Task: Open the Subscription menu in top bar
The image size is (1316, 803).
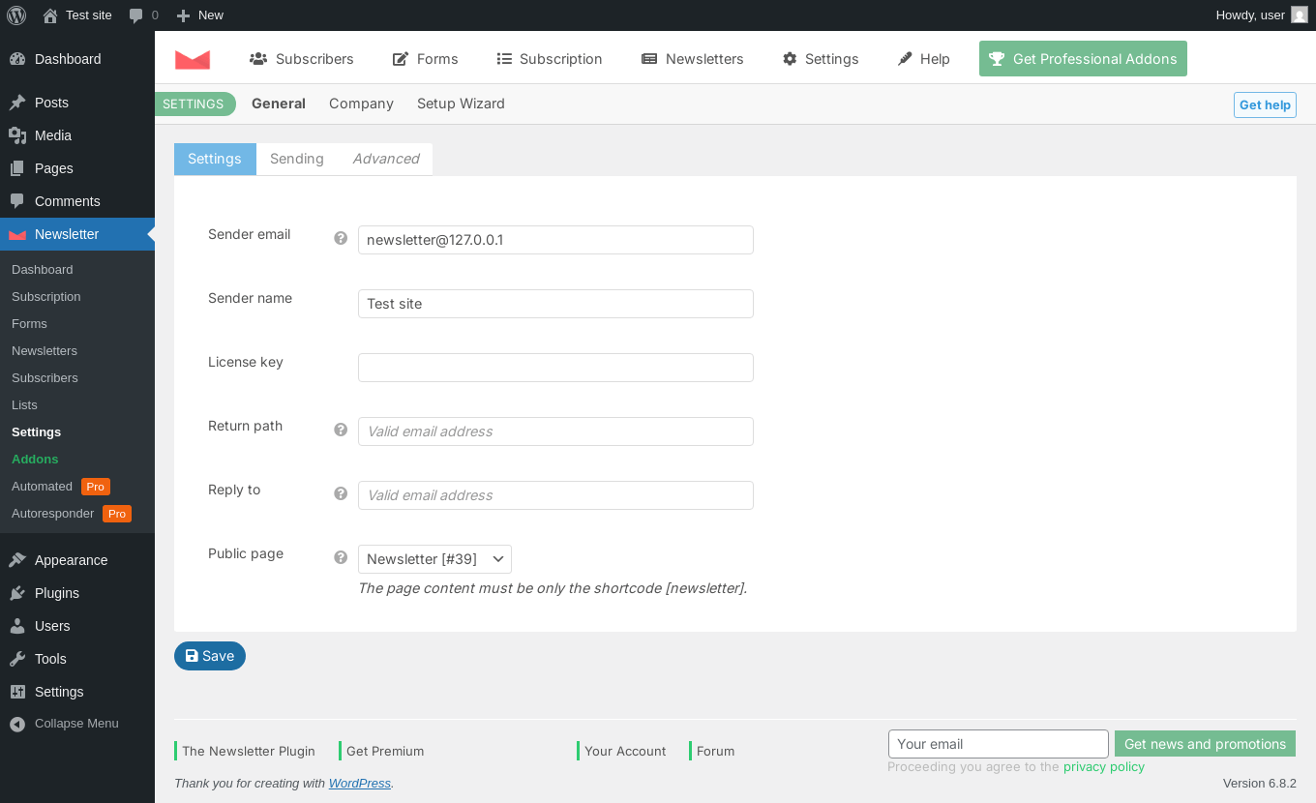Action: click(550, 59)
